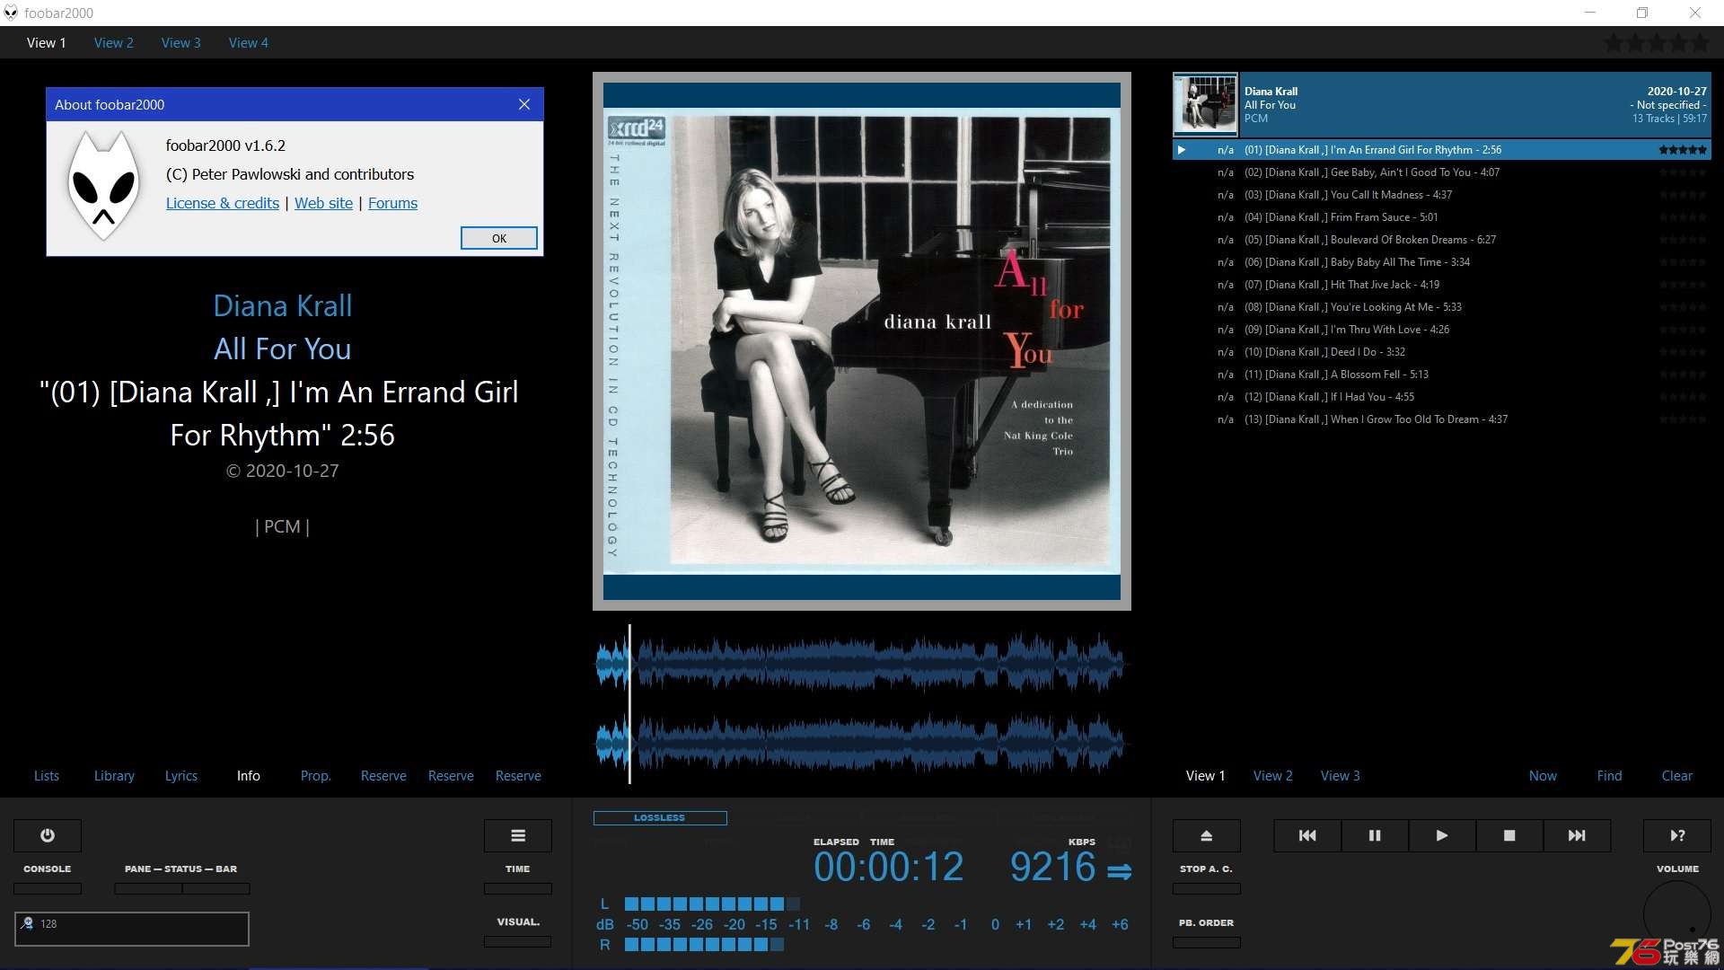Click the search input field showing 128
This screenshot has height=970, width=1724.
point(132,929)
